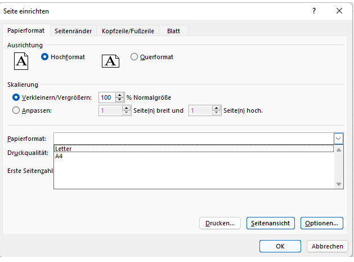Screen dimensions: 354x262
Task: Open the Seitenränder tab
Action: (73, 31)
